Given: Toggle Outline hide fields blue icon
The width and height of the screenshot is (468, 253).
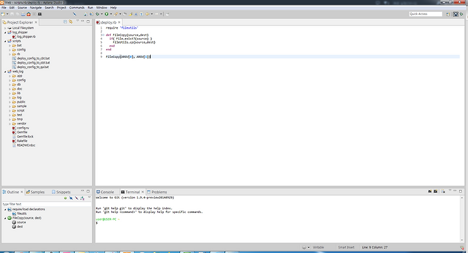Looking at the screenshot, I should (x=71, y=198).
